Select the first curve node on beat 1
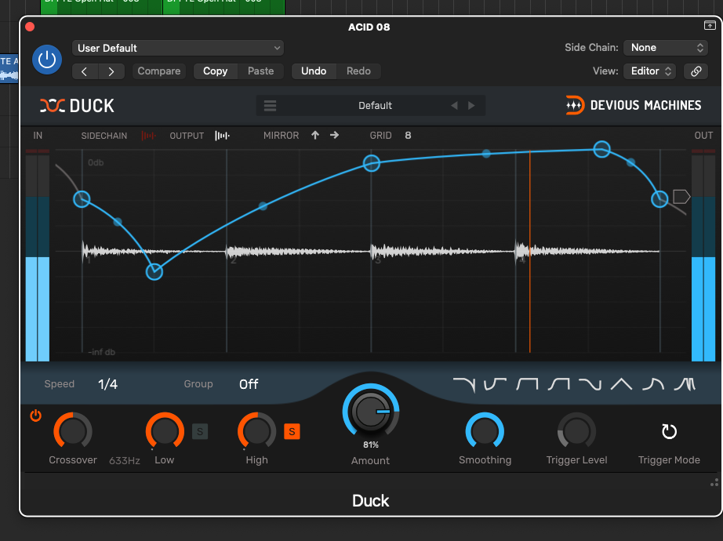The image size is (723, 541). pyautogui.click(x=82, y=199)
